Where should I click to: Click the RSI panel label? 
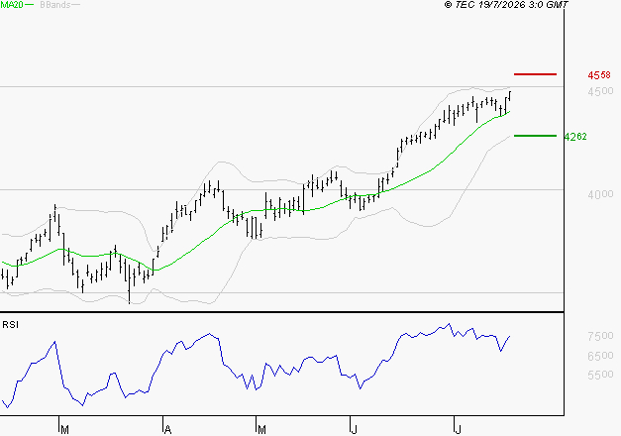tap(10, 325)
